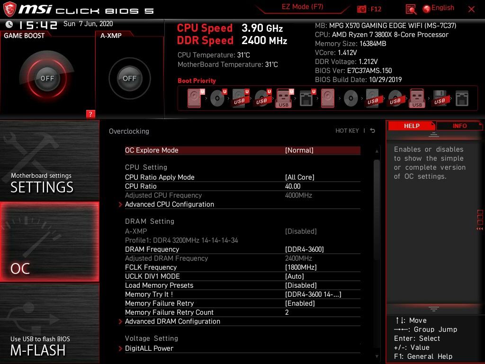Select the UEFI hard disk boot device
The image size is (485, 364).
pos(196,98)
